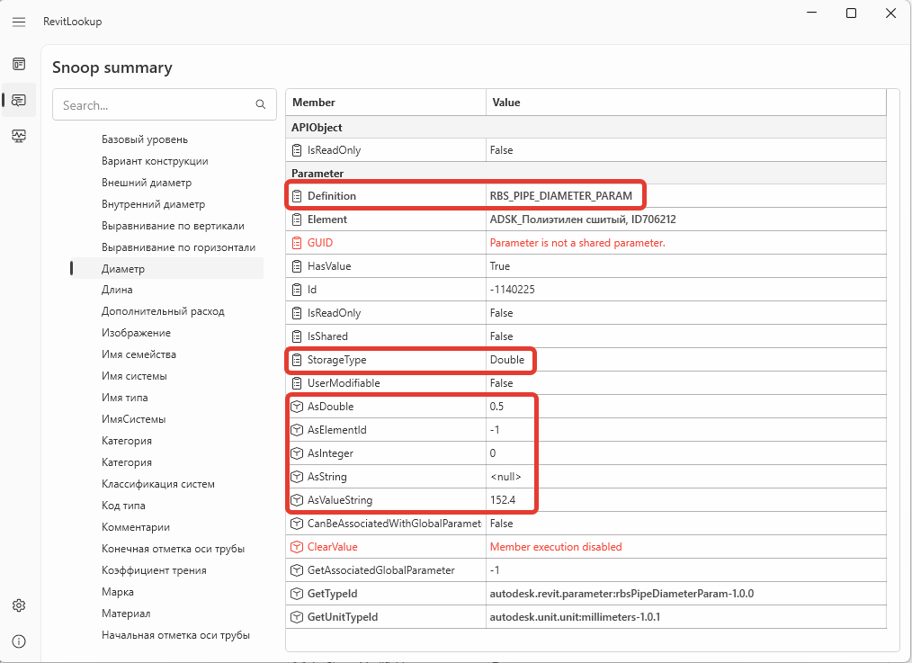Viewport: 912px width, 663px height.
Task: Click the 152.4 AsValueString value
Action: pos(503,499)
